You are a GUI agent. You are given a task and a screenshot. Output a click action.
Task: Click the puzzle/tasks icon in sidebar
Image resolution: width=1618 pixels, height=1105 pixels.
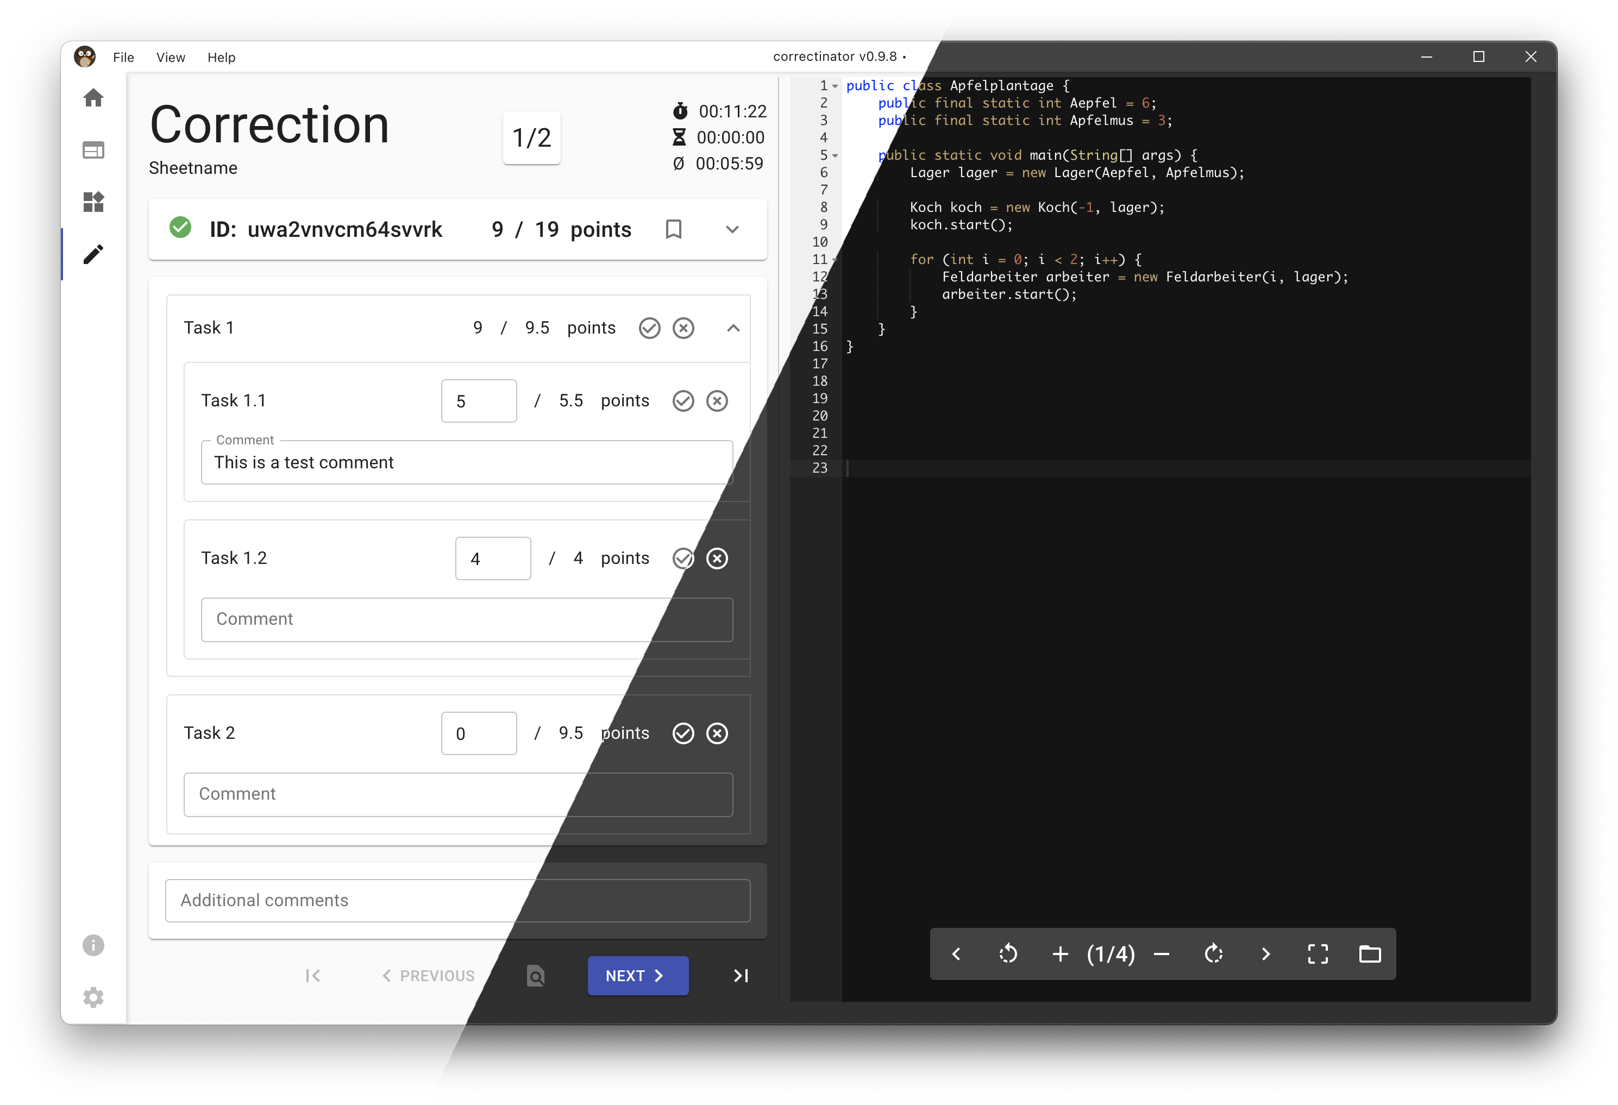tap(95, 202)
